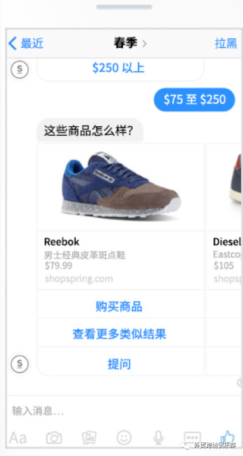Screen dimensions: 243x456
Task: Tap the microphone voice message icon
Action: (x=158, y=437)
